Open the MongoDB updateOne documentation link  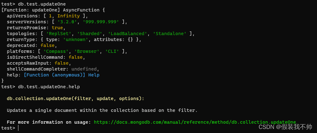click(195, 122)
